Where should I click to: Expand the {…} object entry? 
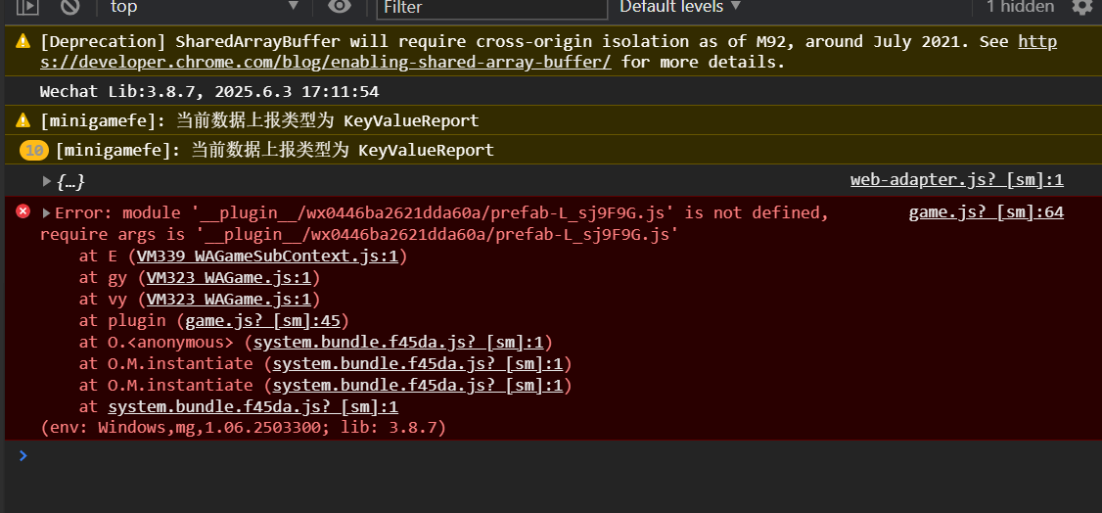tap(47, 181)
